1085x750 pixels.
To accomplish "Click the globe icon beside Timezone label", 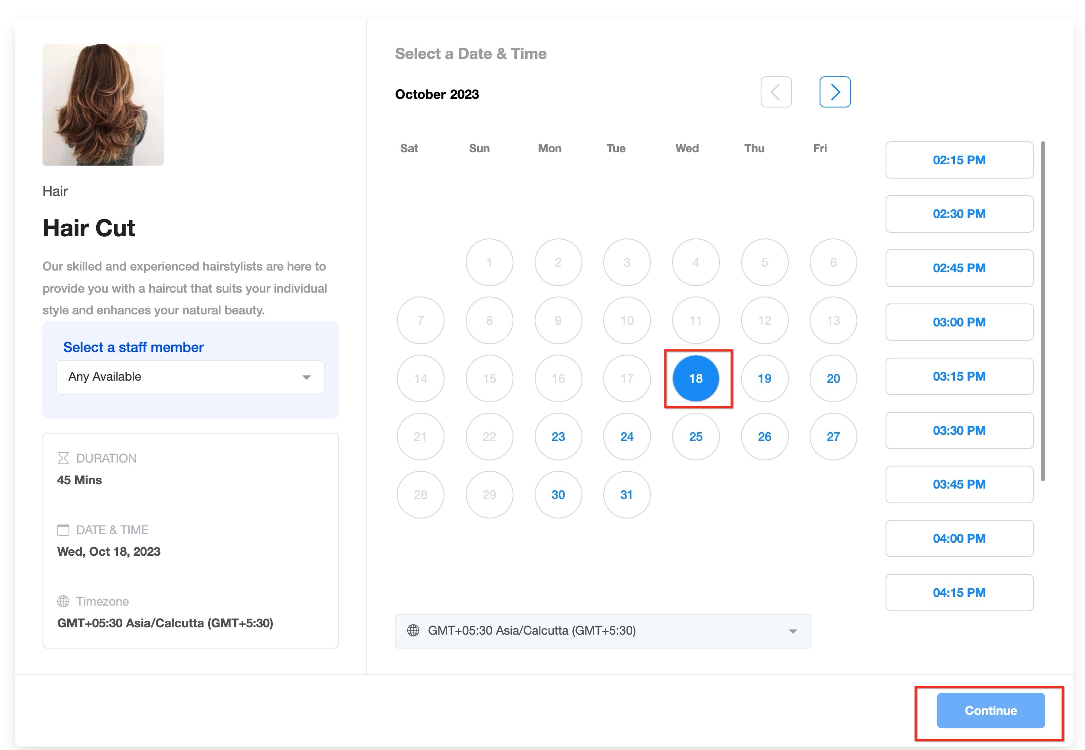I will [63, 601].
